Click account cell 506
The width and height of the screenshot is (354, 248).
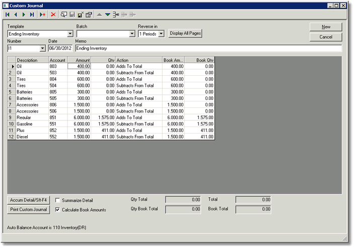(x=58, y=111)
